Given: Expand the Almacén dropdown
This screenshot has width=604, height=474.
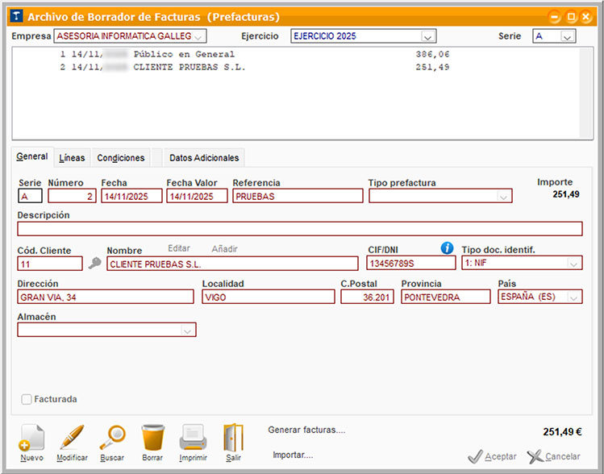Looking at the screenshot, I should pyautogui.click(x=187, y=330).
